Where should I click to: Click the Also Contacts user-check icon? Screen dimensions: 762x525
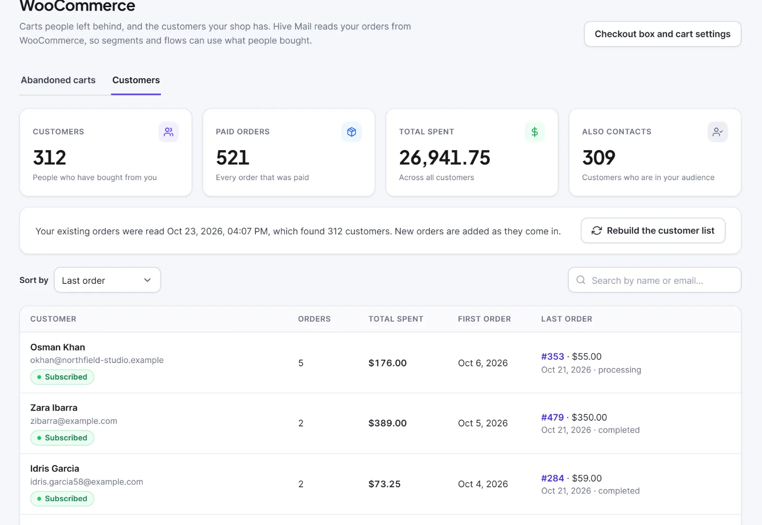718,132
